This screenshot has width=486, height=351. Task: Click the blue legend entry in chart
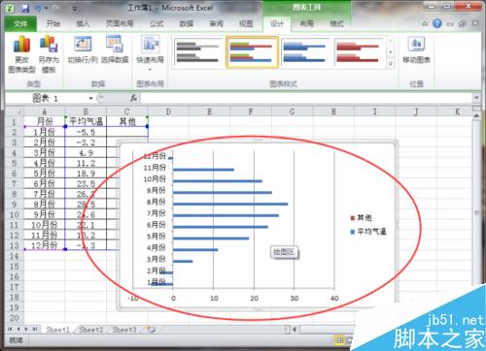tap(368, 232)
